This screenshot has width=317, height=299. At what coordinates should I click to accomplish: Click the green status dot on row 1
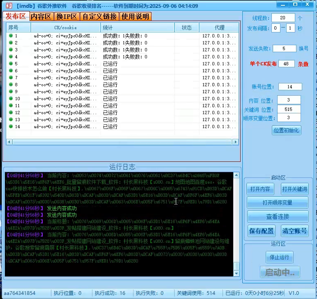pyautogui.click(x=11, y=36)
